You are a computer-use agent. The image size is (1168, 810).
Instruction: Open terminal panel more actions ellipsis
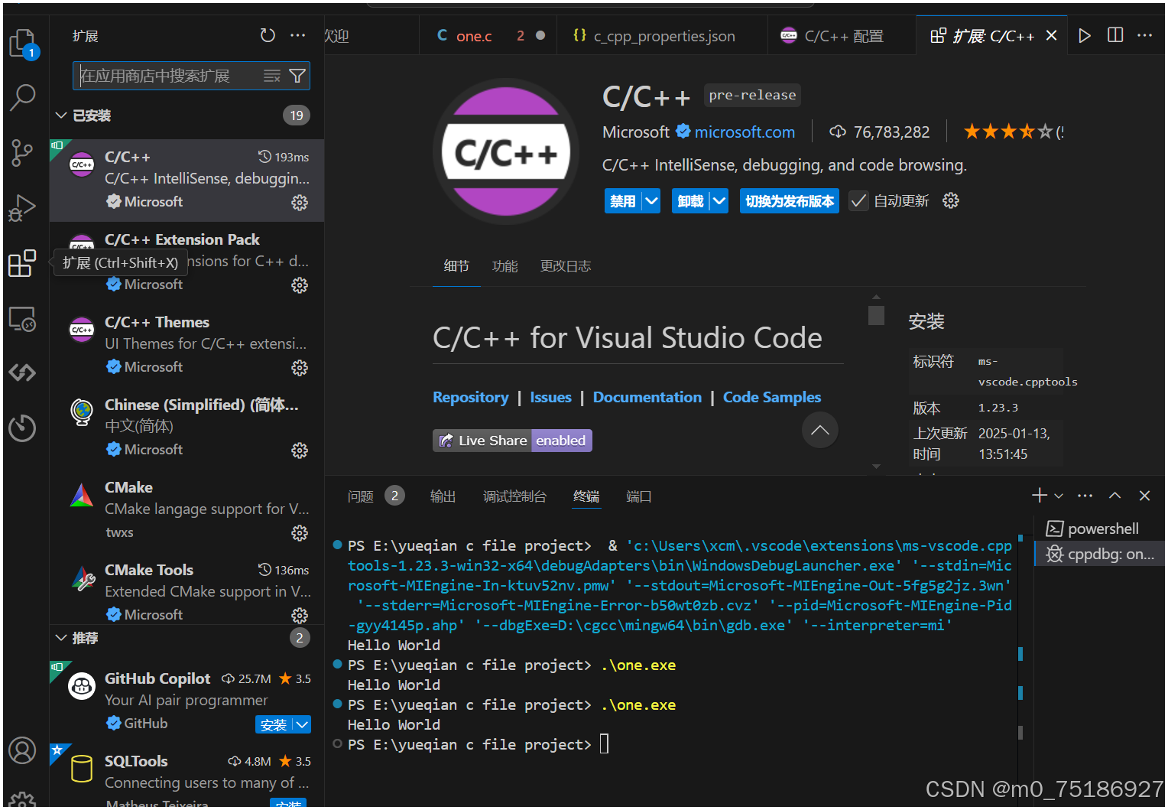tap(1085, 496)
